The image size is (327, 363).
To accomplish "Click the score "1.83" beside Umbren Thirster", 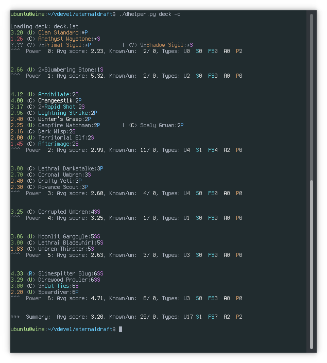I will [16, 249].
